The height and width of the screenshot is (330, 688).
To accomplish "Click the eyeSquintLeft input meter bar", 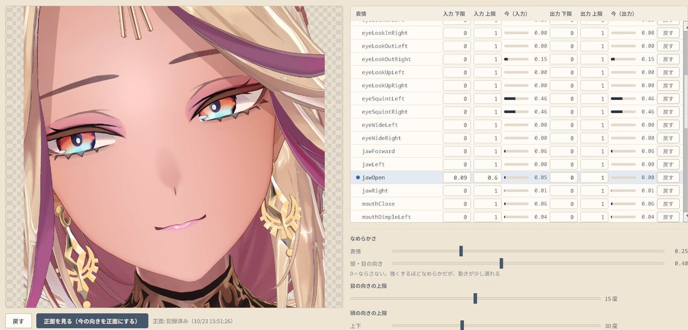I will coord(516,99).
